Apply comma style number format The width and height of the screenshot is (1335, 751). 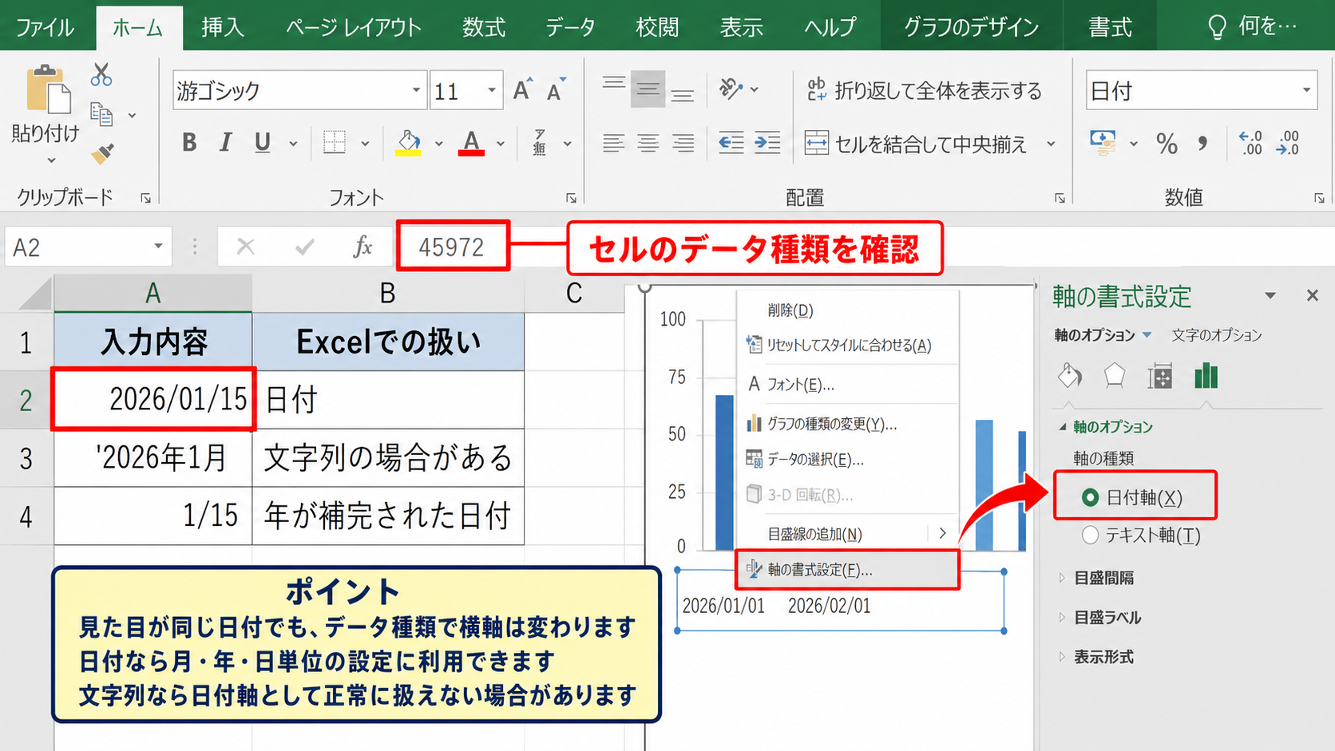[x=1202, y=144]
